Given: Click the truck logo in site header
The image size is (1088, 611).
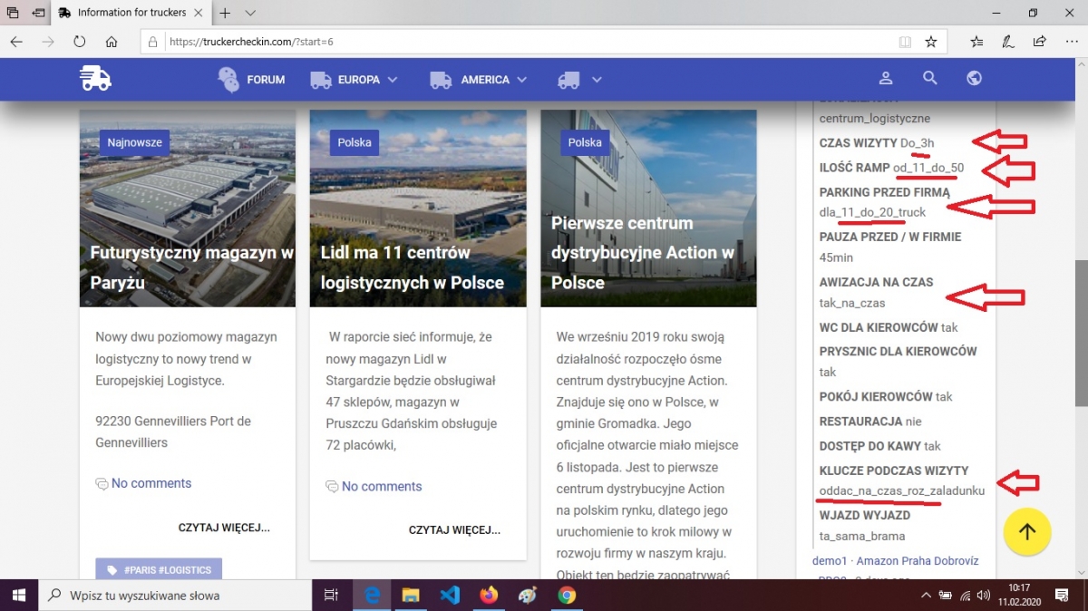Looking at the screenshot, I should [95, 79].
